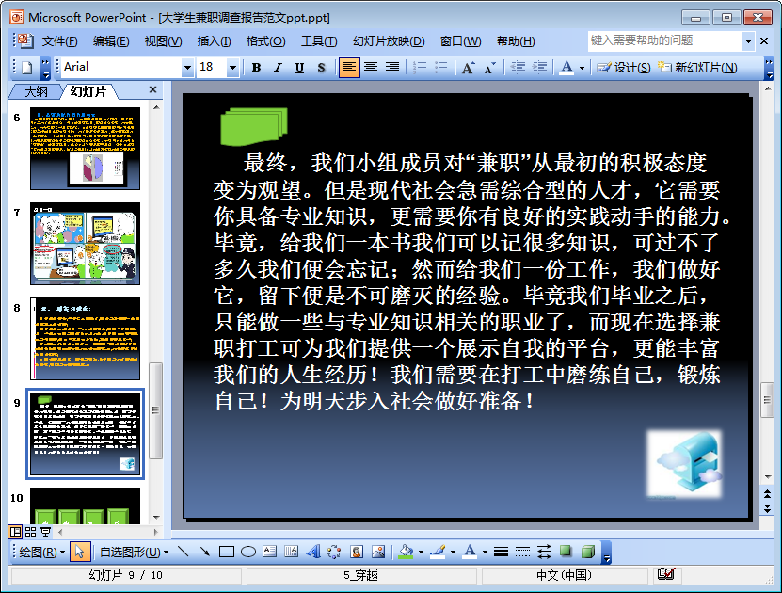Expand the AutoShapes menu
This screenshot has height=593, width=782.
coord(135,552)
